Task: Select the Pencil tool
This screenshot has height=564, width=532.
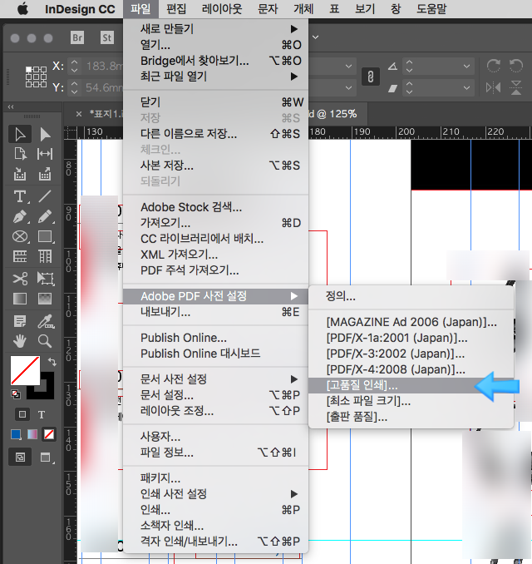Action: (x=45, y=217)
